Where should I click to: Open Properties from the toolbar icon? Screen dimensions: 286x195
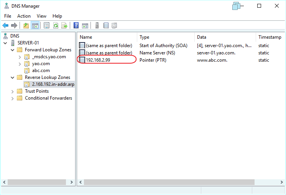click(x=47, y=26)
